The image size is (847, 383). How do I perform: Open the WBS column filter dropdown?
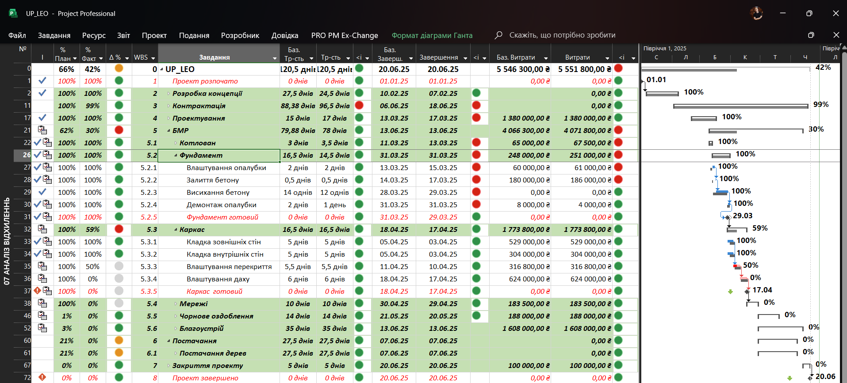point(153,58)
